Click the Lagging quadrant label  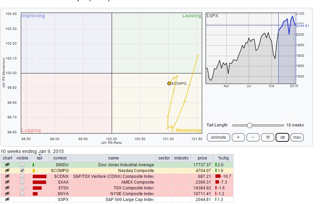(x=31, y=130)
